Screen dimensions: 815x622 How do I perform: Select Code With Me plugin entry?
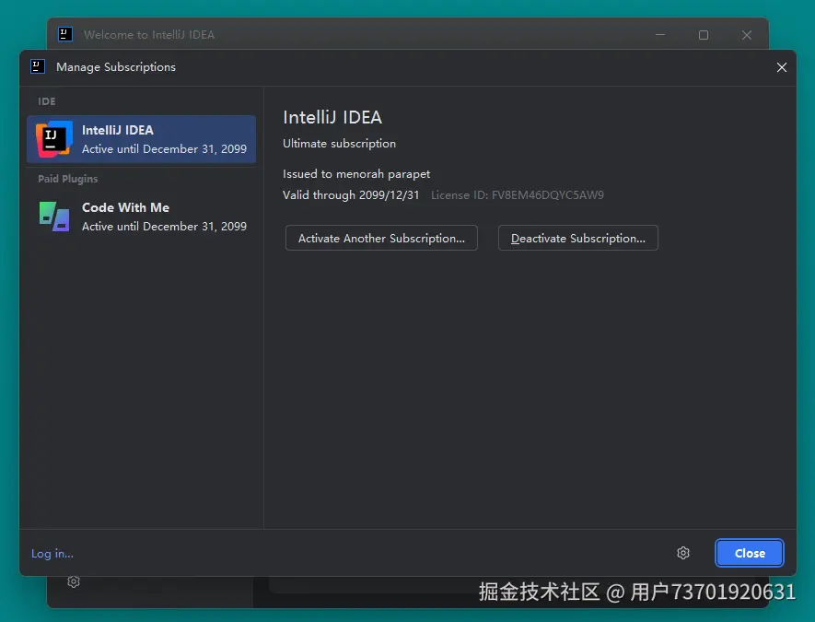tap(142, 217)
